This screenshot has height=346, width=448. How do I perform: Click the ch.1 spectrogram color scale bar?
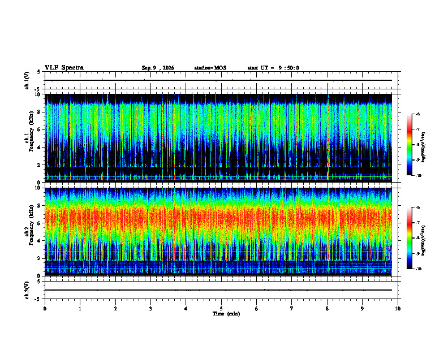point(409,145)
